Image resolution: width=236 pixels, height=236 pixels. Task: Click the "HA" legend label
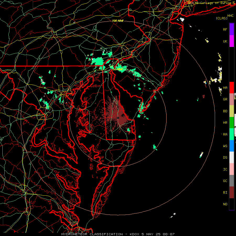coord(225,88)
